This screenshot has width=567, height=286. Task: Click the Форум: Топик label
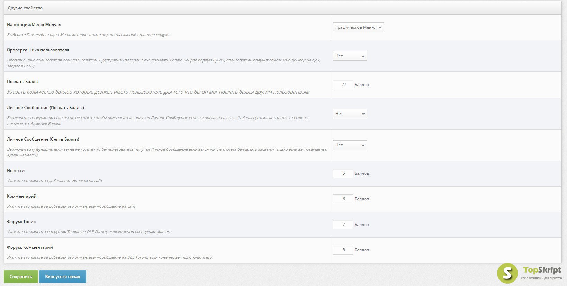[x=21, y=222]
